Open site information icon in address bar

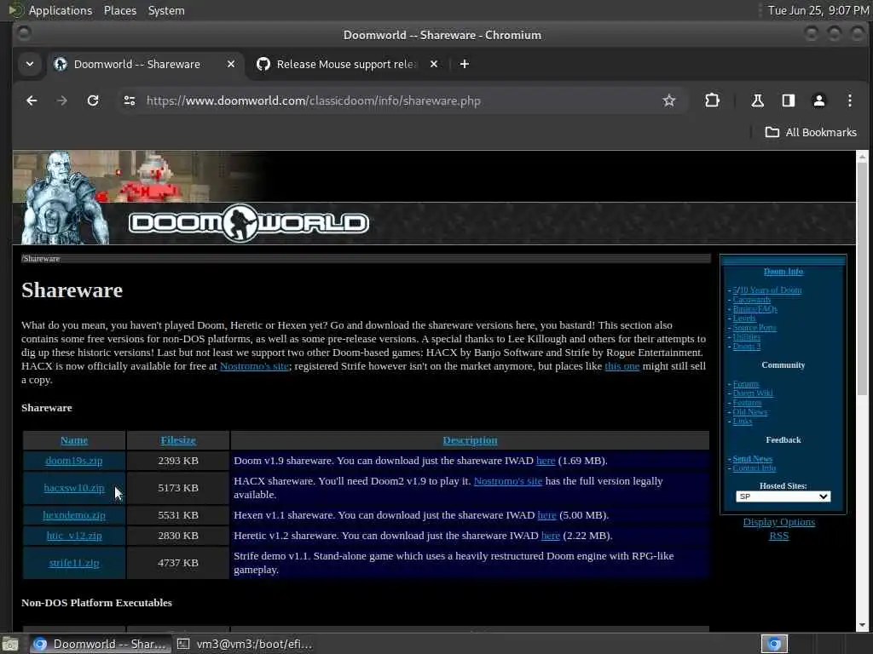pyautogui.click(x=130, y=100)
